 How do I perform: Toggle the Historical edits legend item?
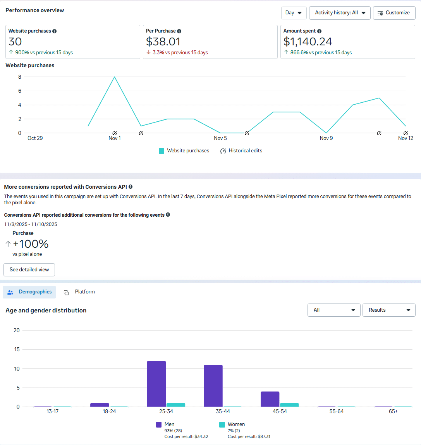point(241,150)
